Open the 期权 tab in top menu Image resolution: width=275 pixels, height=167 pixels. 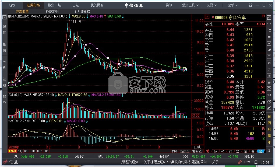[x=12, y=5]
